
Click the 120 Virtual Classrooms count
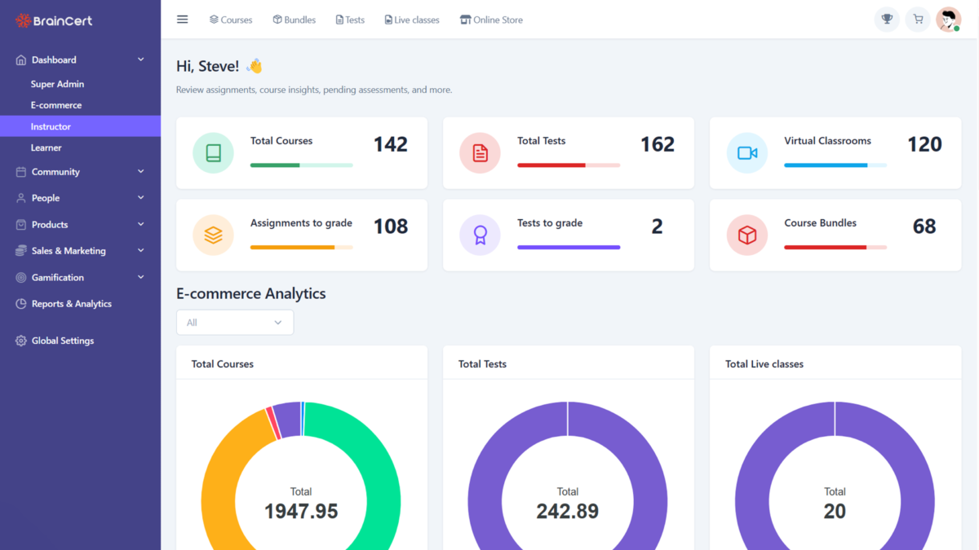pos(924,144)
